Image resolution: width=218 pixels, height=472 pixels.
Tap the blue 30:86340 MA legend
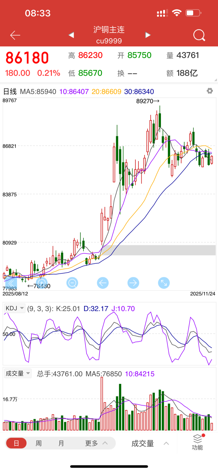coord(139,91)
